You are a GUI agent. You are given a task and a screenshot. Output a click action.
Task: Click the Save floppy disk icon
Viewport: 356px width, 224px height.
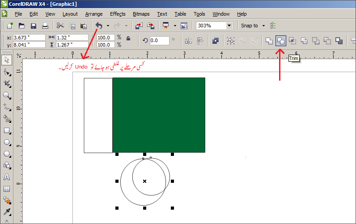coord(33,26)
